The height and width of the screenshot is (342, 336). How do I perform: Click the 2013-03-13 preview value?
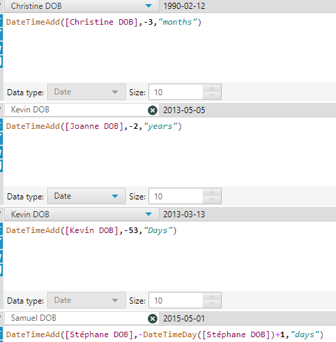(184, 215)
